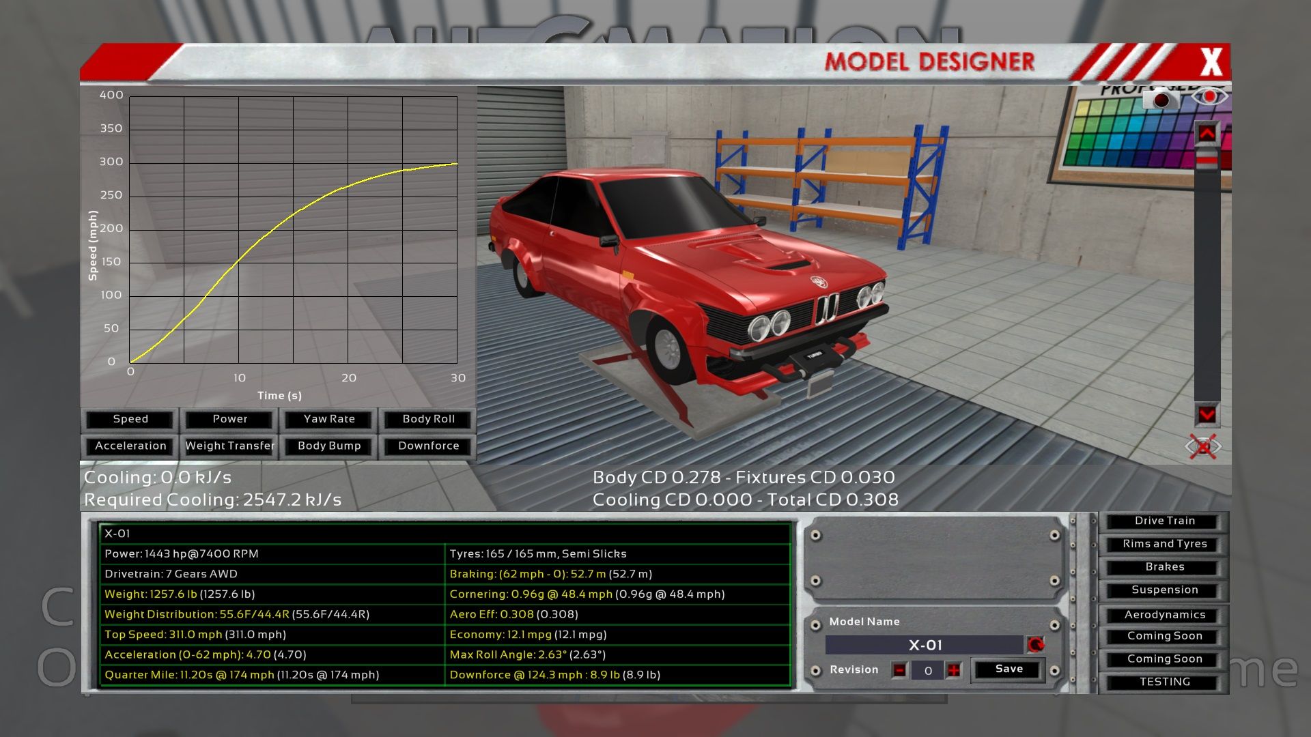Decrease revision with the minus button
The width and height of the screenshot is (1311, 737).
[x=899, y=670]
